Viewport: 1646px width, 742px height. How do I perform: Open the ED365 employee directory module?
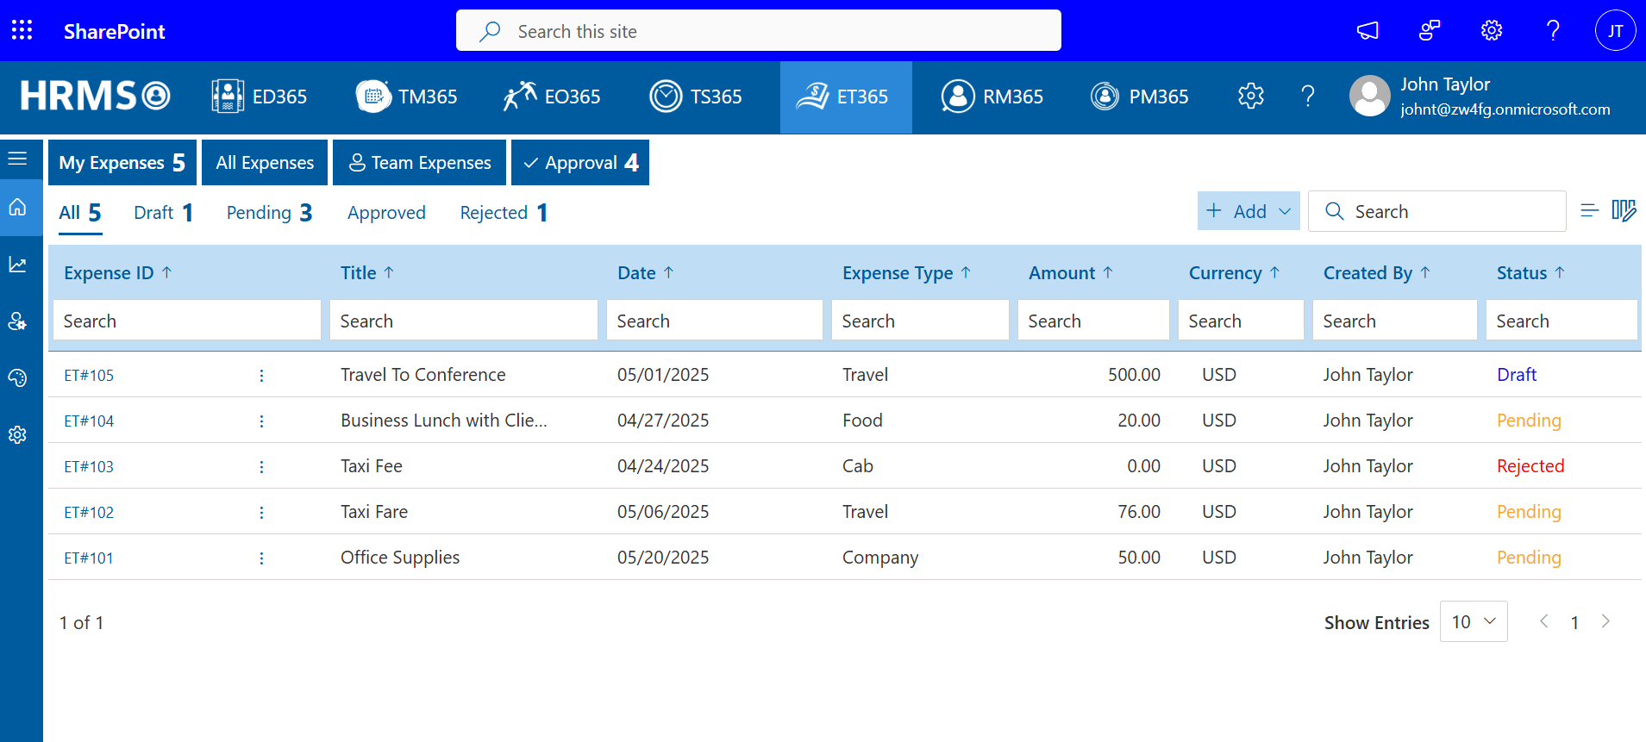click(x=260, y=97)
